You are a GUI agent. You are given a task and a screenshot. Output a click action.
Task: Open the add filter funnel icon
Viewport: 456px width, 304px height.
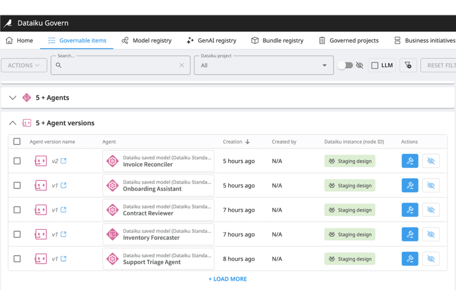[408, 65]
